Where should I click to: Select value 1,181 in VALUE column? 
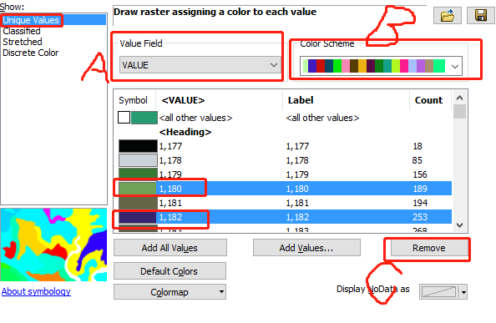coord(170,203)
